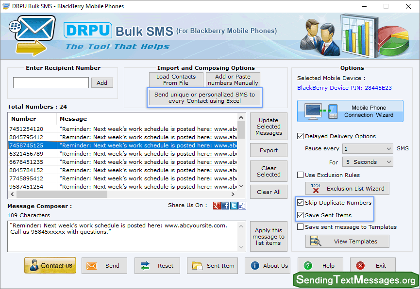Click the computer-phone connection wizard icon
420x289 pixels.
pyautogui.click(x=321, y=112)
